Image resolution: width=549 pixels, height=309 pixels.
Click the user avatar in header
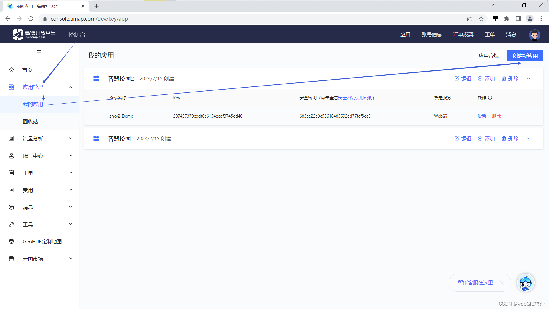[534, 35]
